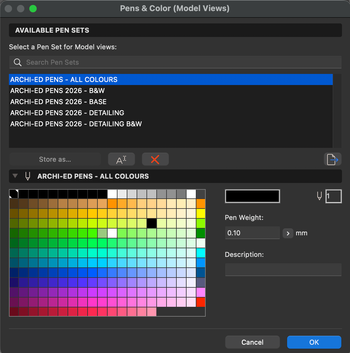Click the rename pen set icon

coord(121,160)
